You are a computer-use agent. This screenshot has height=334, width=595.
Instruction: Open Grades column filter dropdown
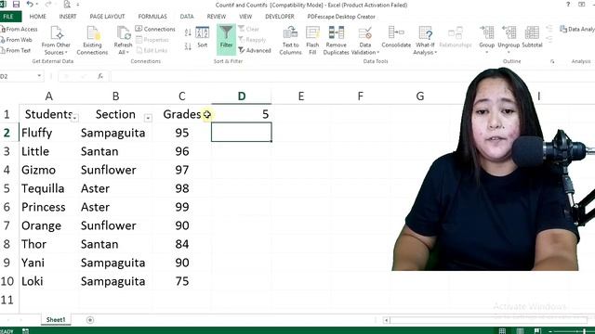tap(206, 115)
